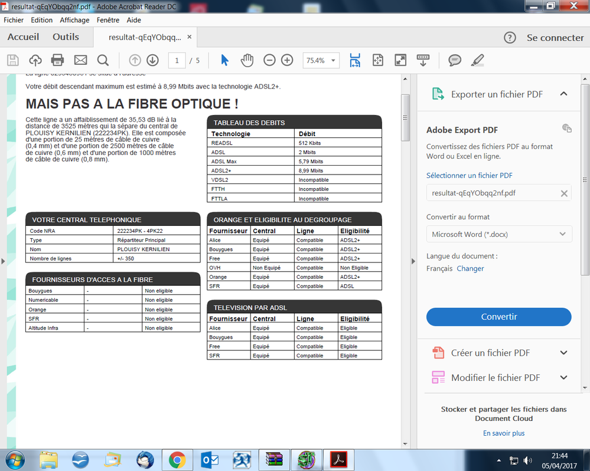This screenshot has height=471, width=590.
Task: Click the zoom in plus icon
Action: tap(287, 60)
